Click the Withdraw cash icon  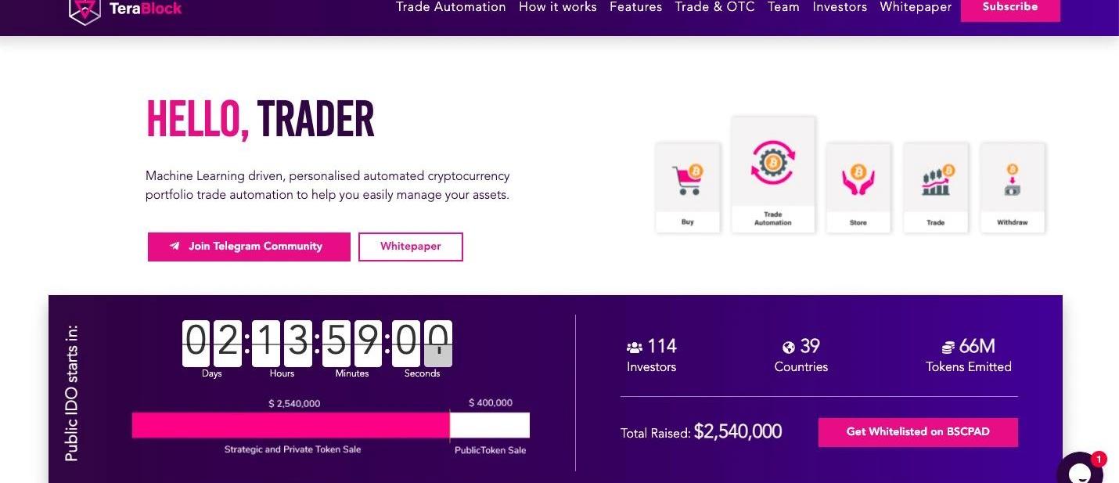pos(1012,180)
